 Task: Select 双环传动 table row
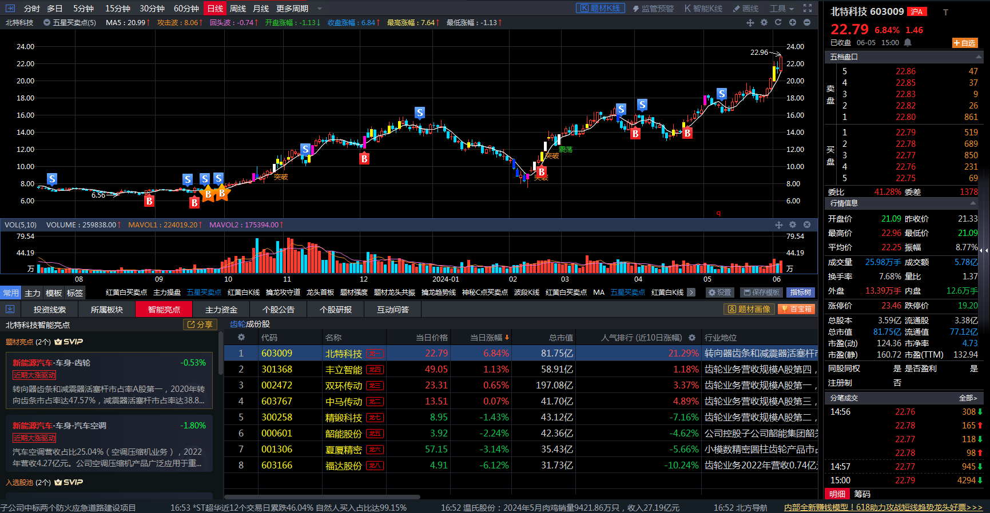520,385
